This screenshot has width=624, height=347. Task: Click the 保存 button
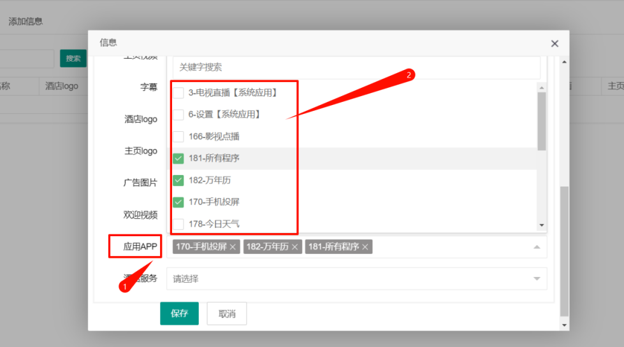(180, 314)
